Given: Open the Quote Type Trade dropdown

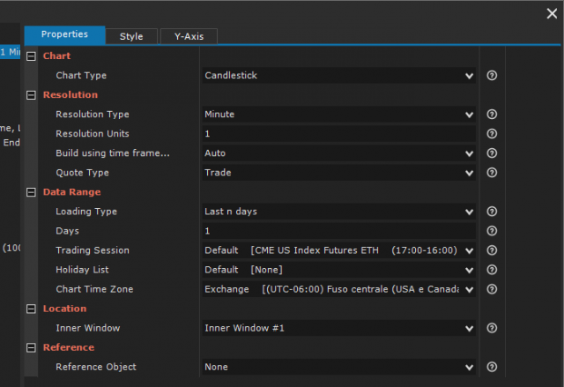Looking at the screenshot, I should point(339,173).
